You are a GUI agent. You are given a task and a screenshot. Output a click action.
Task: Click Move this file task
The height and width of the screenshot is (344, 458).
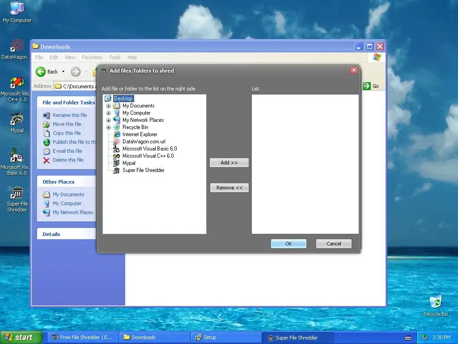[67, 124]
